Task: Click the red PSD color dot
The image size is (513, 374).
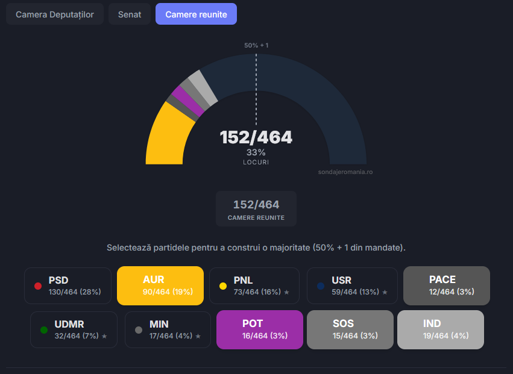Action: point(38,286)
